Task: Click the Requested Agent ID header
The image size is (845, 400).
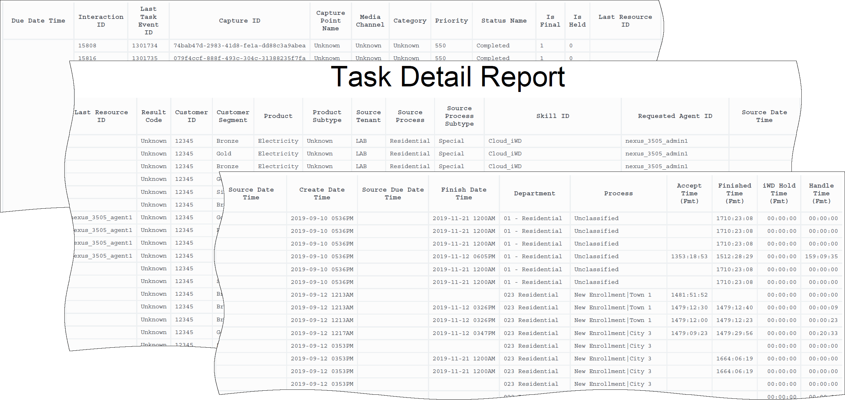Action: [675, 116]
